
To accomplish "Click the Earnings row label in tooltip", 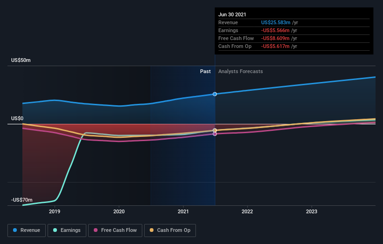I will [x=228, y=30].
